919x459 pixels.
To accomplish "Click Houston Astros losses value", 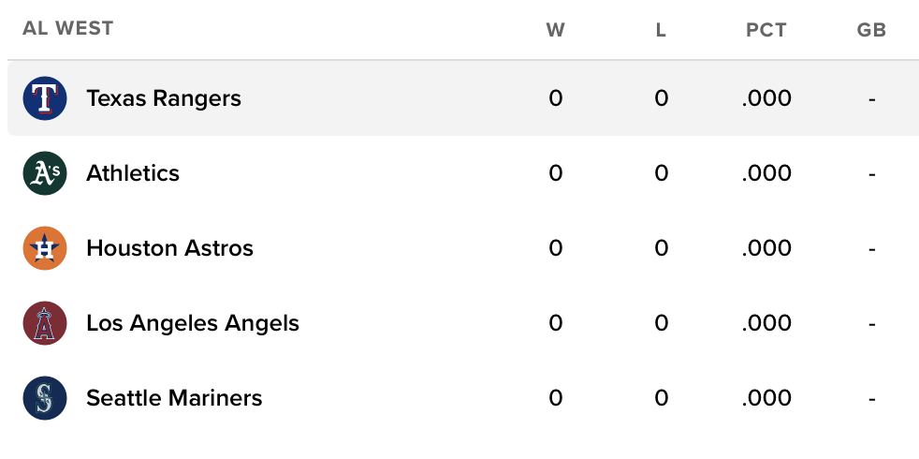I will [x=662, y=248].
